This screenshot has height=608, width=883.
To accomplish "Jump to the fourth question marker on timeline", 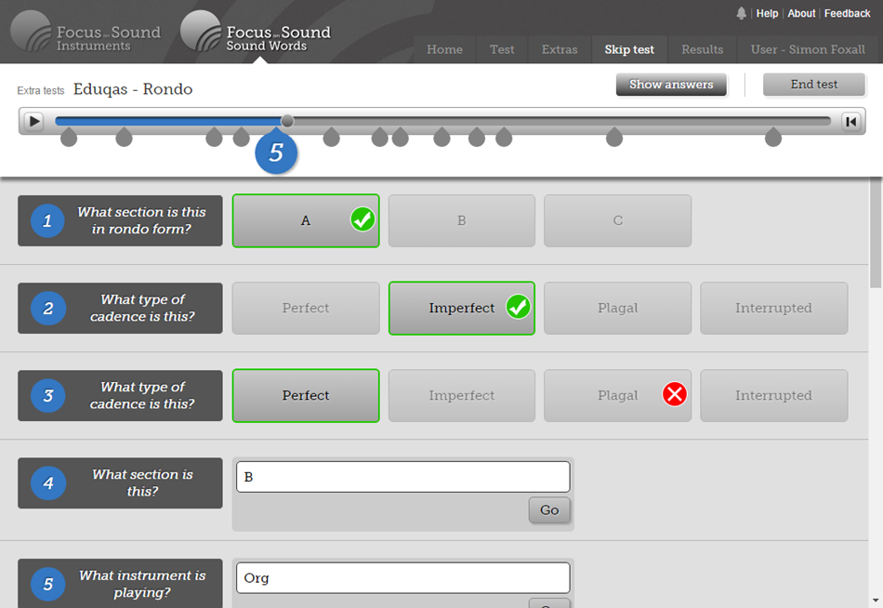I will (241, 137).
